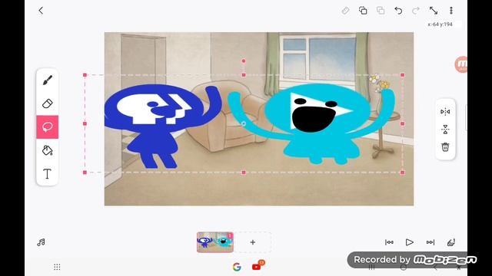Undo the last action

click(398, 11)
